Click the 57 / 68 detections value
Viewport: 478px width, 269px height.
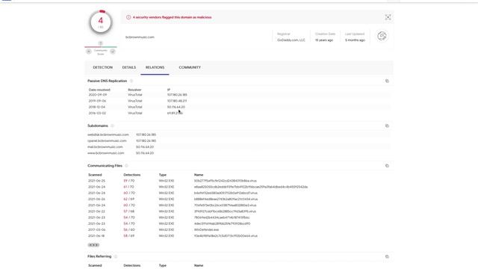[x=129, y=211]
